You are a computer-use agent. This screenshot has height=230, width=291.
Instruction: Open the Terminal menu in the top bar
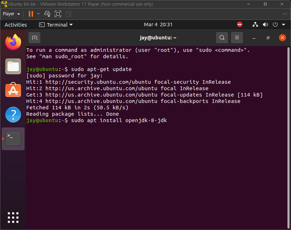click(55, 25)
